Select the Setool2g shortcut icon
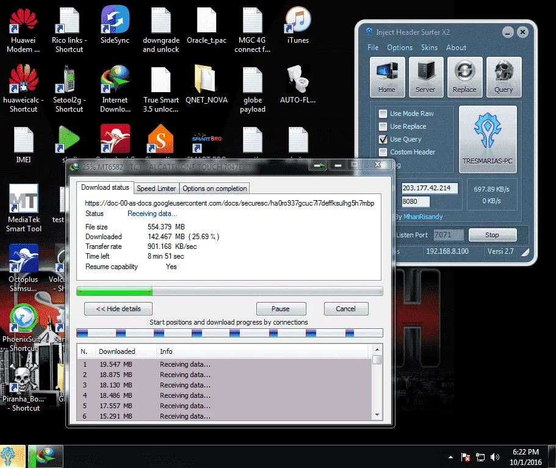This screenshot has height=468, width=556. [69, 89]
